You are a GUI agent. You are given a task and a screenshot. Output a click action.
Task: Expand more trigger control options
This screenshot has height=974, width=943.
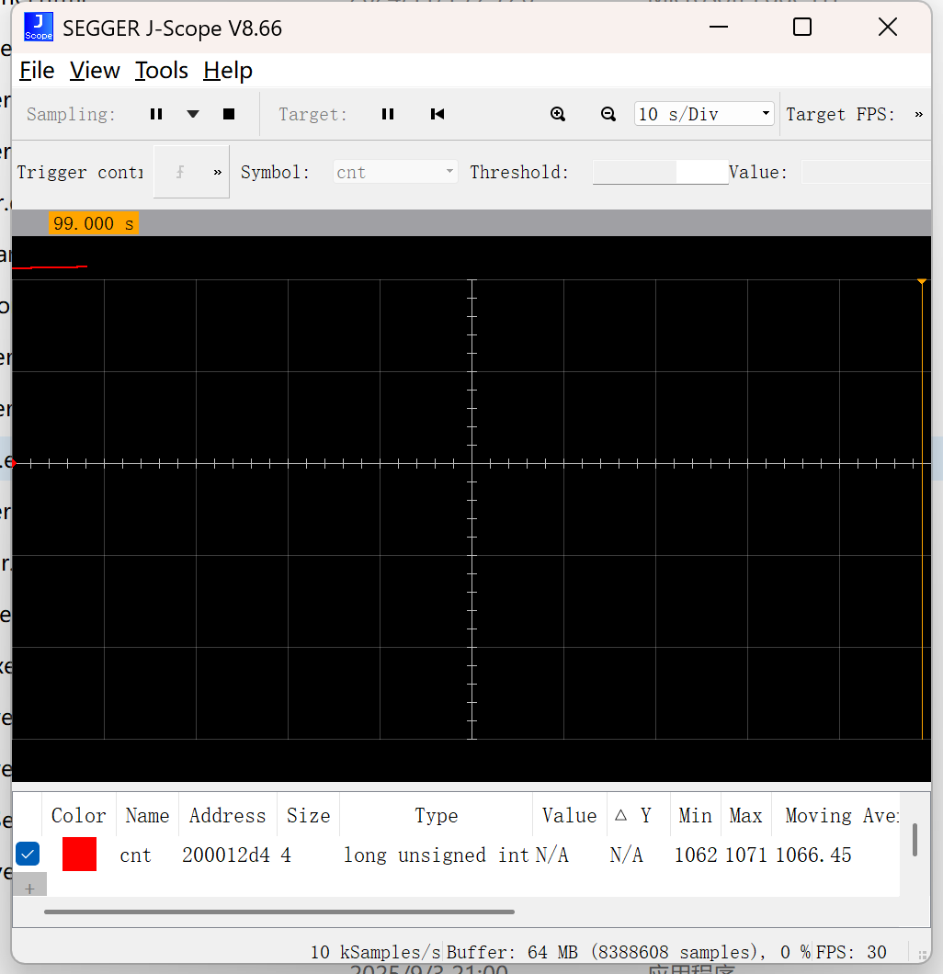(x=218, y=172)
